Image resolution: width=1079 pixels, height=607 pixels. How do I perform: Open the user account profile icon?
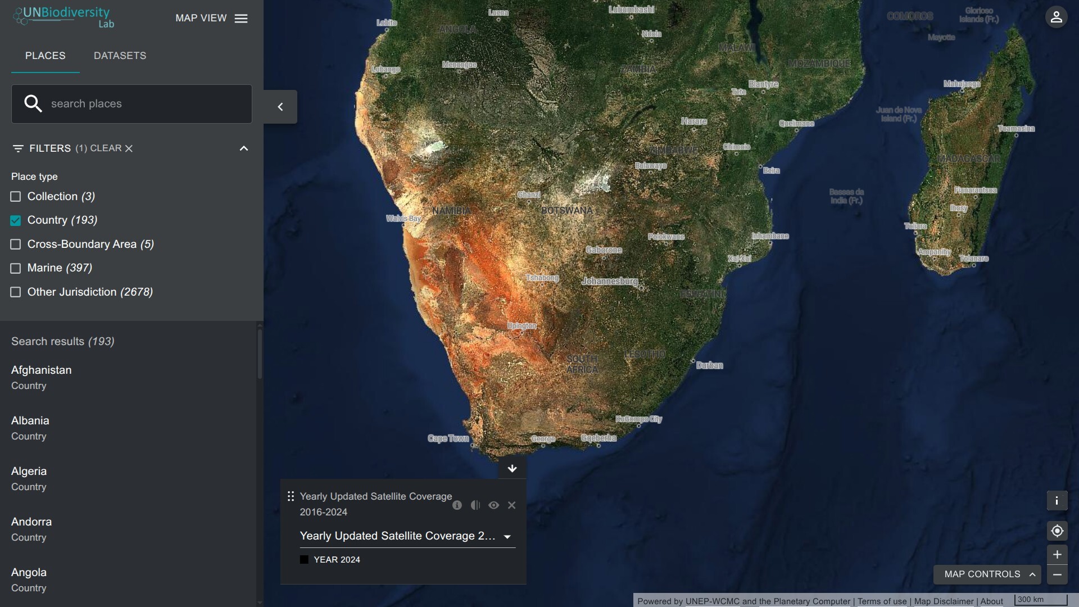1056,17
